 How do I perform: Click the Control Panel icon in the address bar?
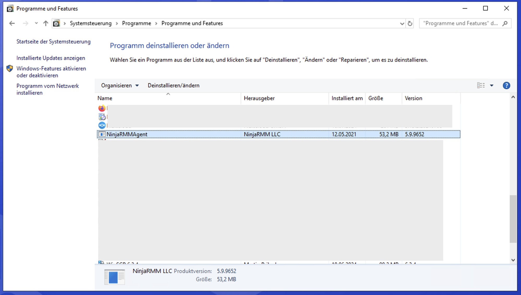click(x=56, y=23)
